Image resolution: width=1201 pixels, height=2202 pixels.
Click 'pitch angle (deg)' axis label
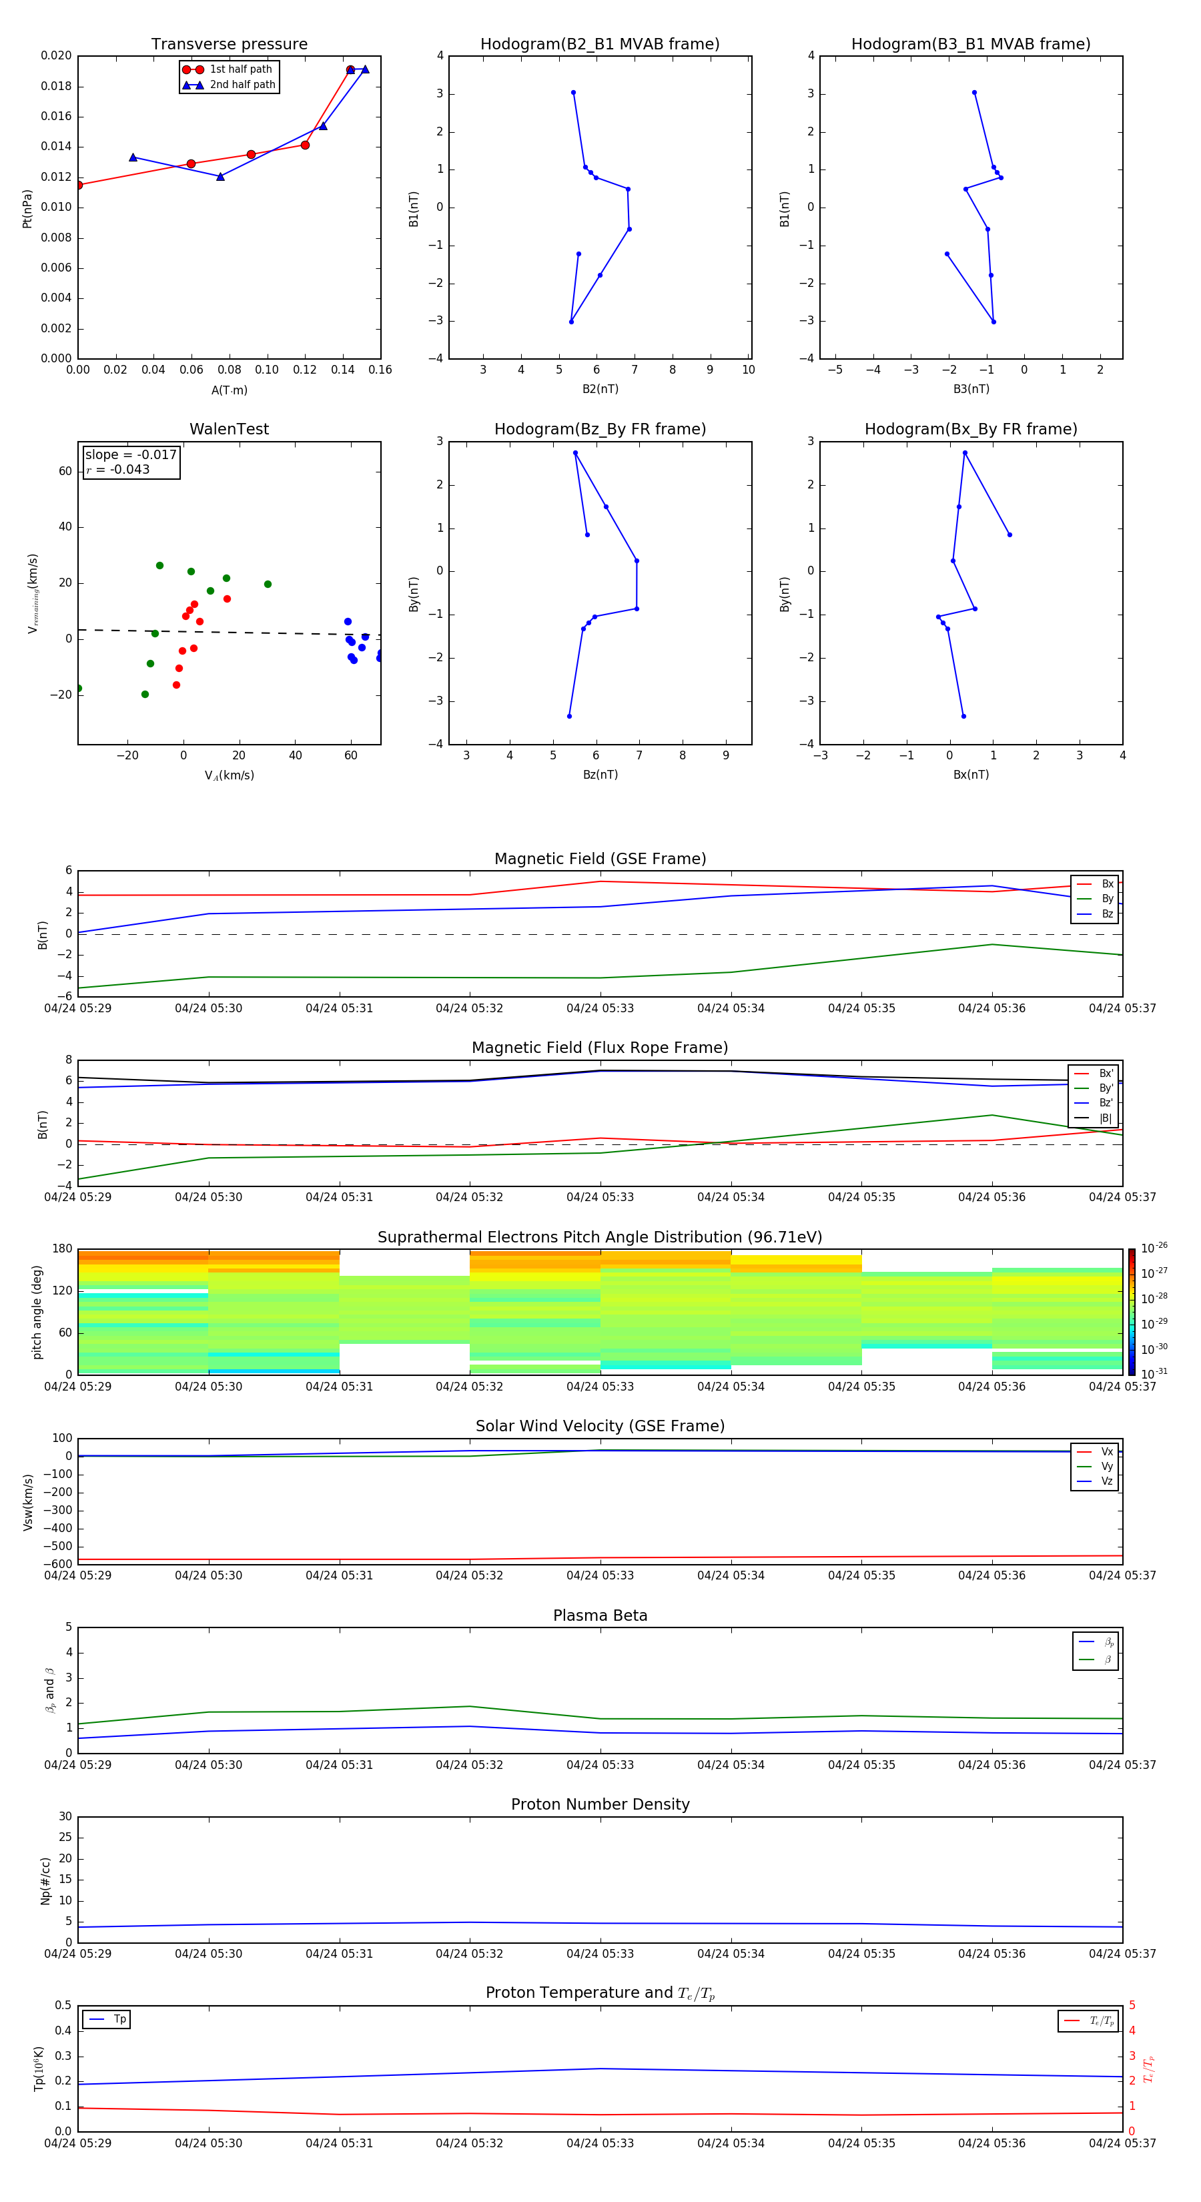click(37, 1312)
